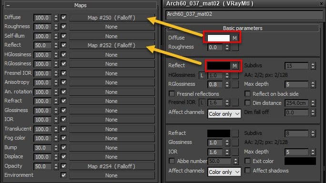This screenshot has width=326, height=183.
Task: Click the Refract map None slot
Action: tap(112, 102)
